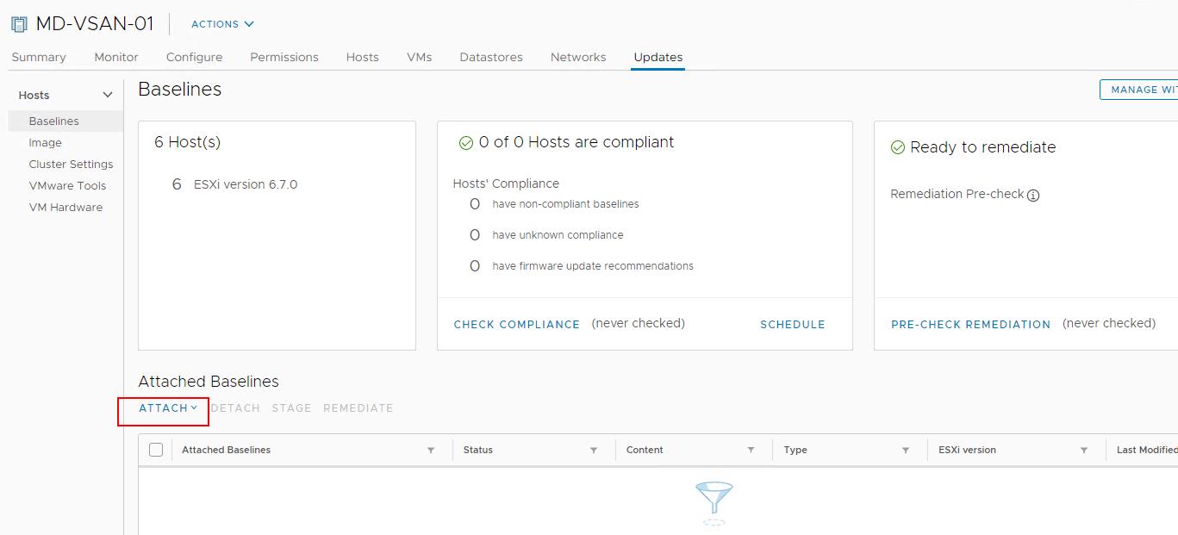
Task: Expand the ATTACH dropdown
Action: click(168, 408)
